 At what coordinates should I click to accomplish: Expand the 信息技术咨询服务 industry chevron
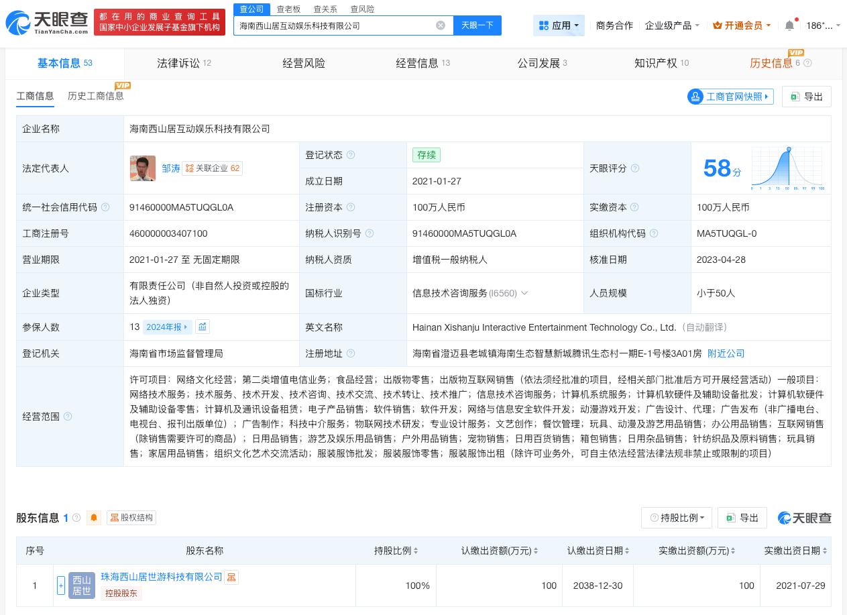pos(524,293)
